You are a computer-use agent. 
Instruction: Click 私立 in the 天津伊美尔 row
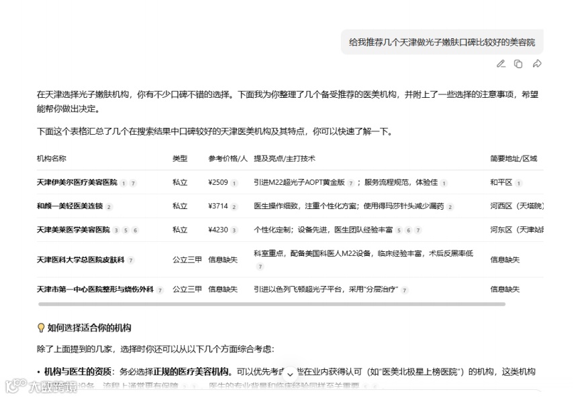pyautogui.click(x=180, y=182)
